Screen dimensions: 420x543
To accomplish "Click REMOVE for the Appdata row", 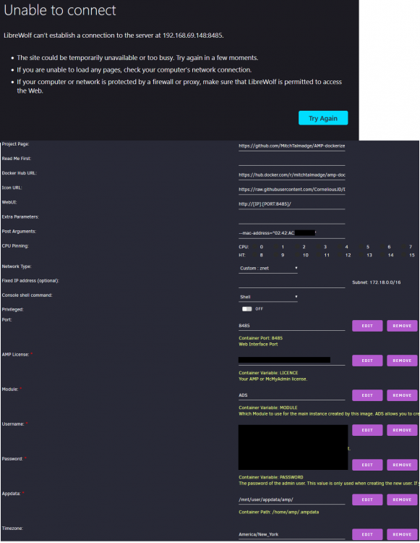I will coord(402,500).
